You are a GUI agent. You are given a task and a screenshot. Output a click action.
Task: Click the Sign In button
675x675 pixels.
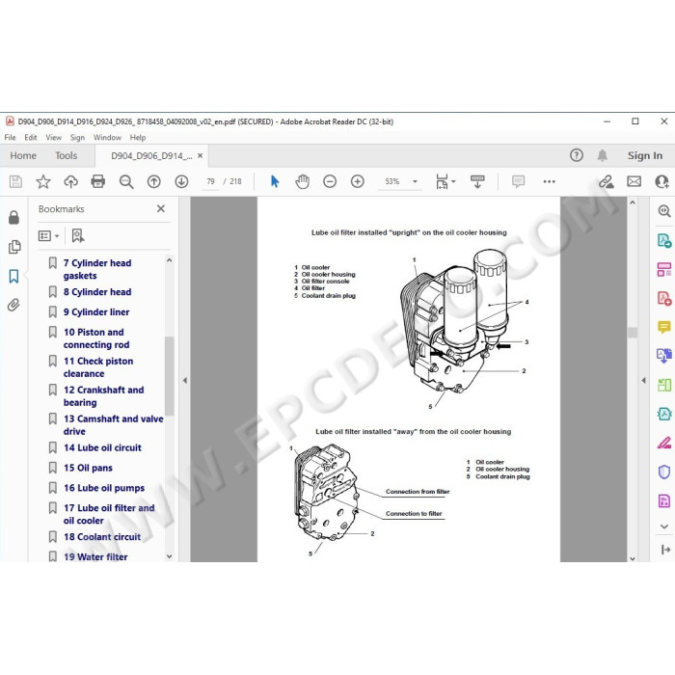pos(645,155)
